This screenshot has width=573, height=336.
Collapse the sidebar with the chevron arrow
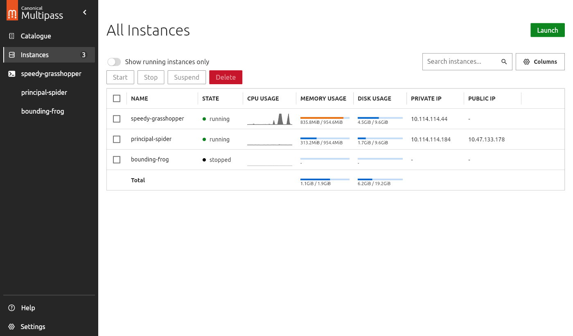[x=85, y=12]
